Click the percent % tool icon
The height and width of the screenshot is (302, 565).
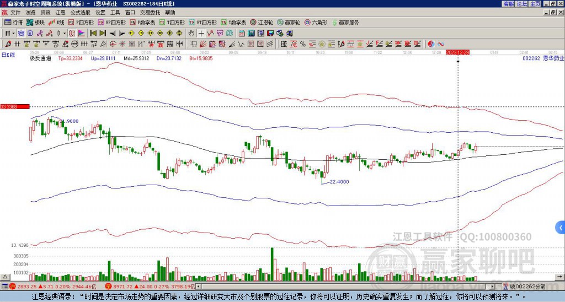click(x=303, y=44)
